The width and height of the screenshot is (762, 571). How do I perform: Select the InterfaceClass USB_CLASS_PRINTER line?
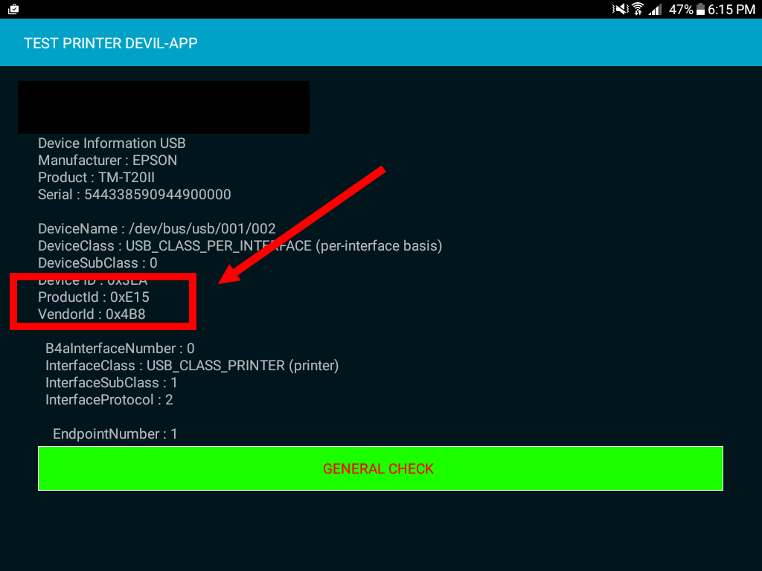point(192,366)
